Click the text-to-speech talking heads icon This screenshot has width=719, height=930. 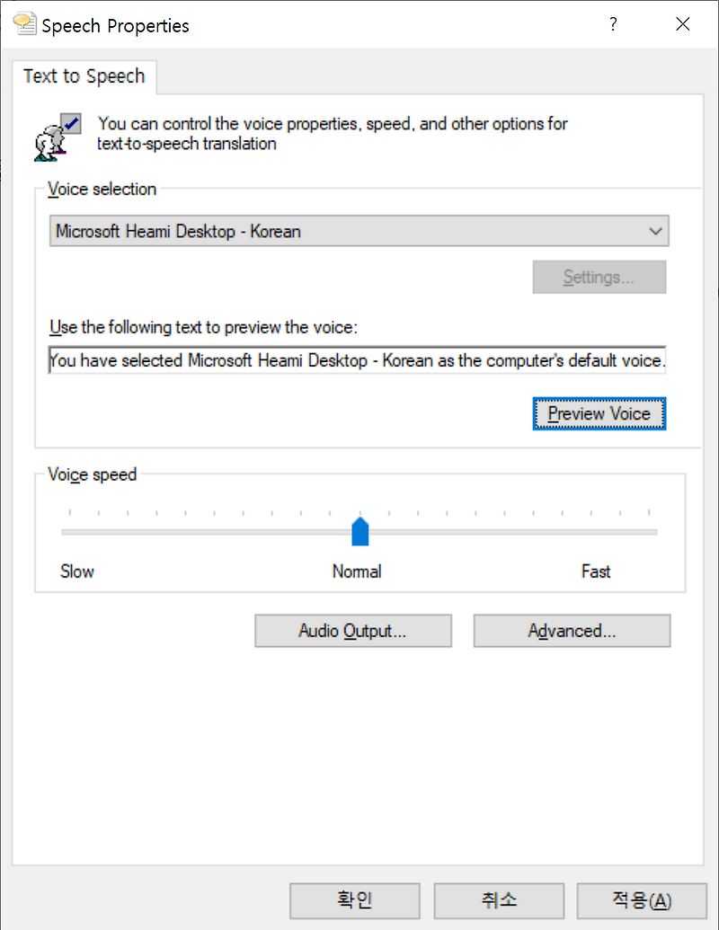tap(58, 137)
